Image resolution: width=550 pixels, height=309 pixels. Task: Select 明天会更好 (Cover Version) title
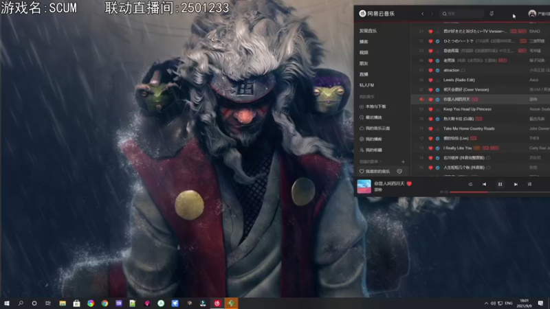point(466,90)
